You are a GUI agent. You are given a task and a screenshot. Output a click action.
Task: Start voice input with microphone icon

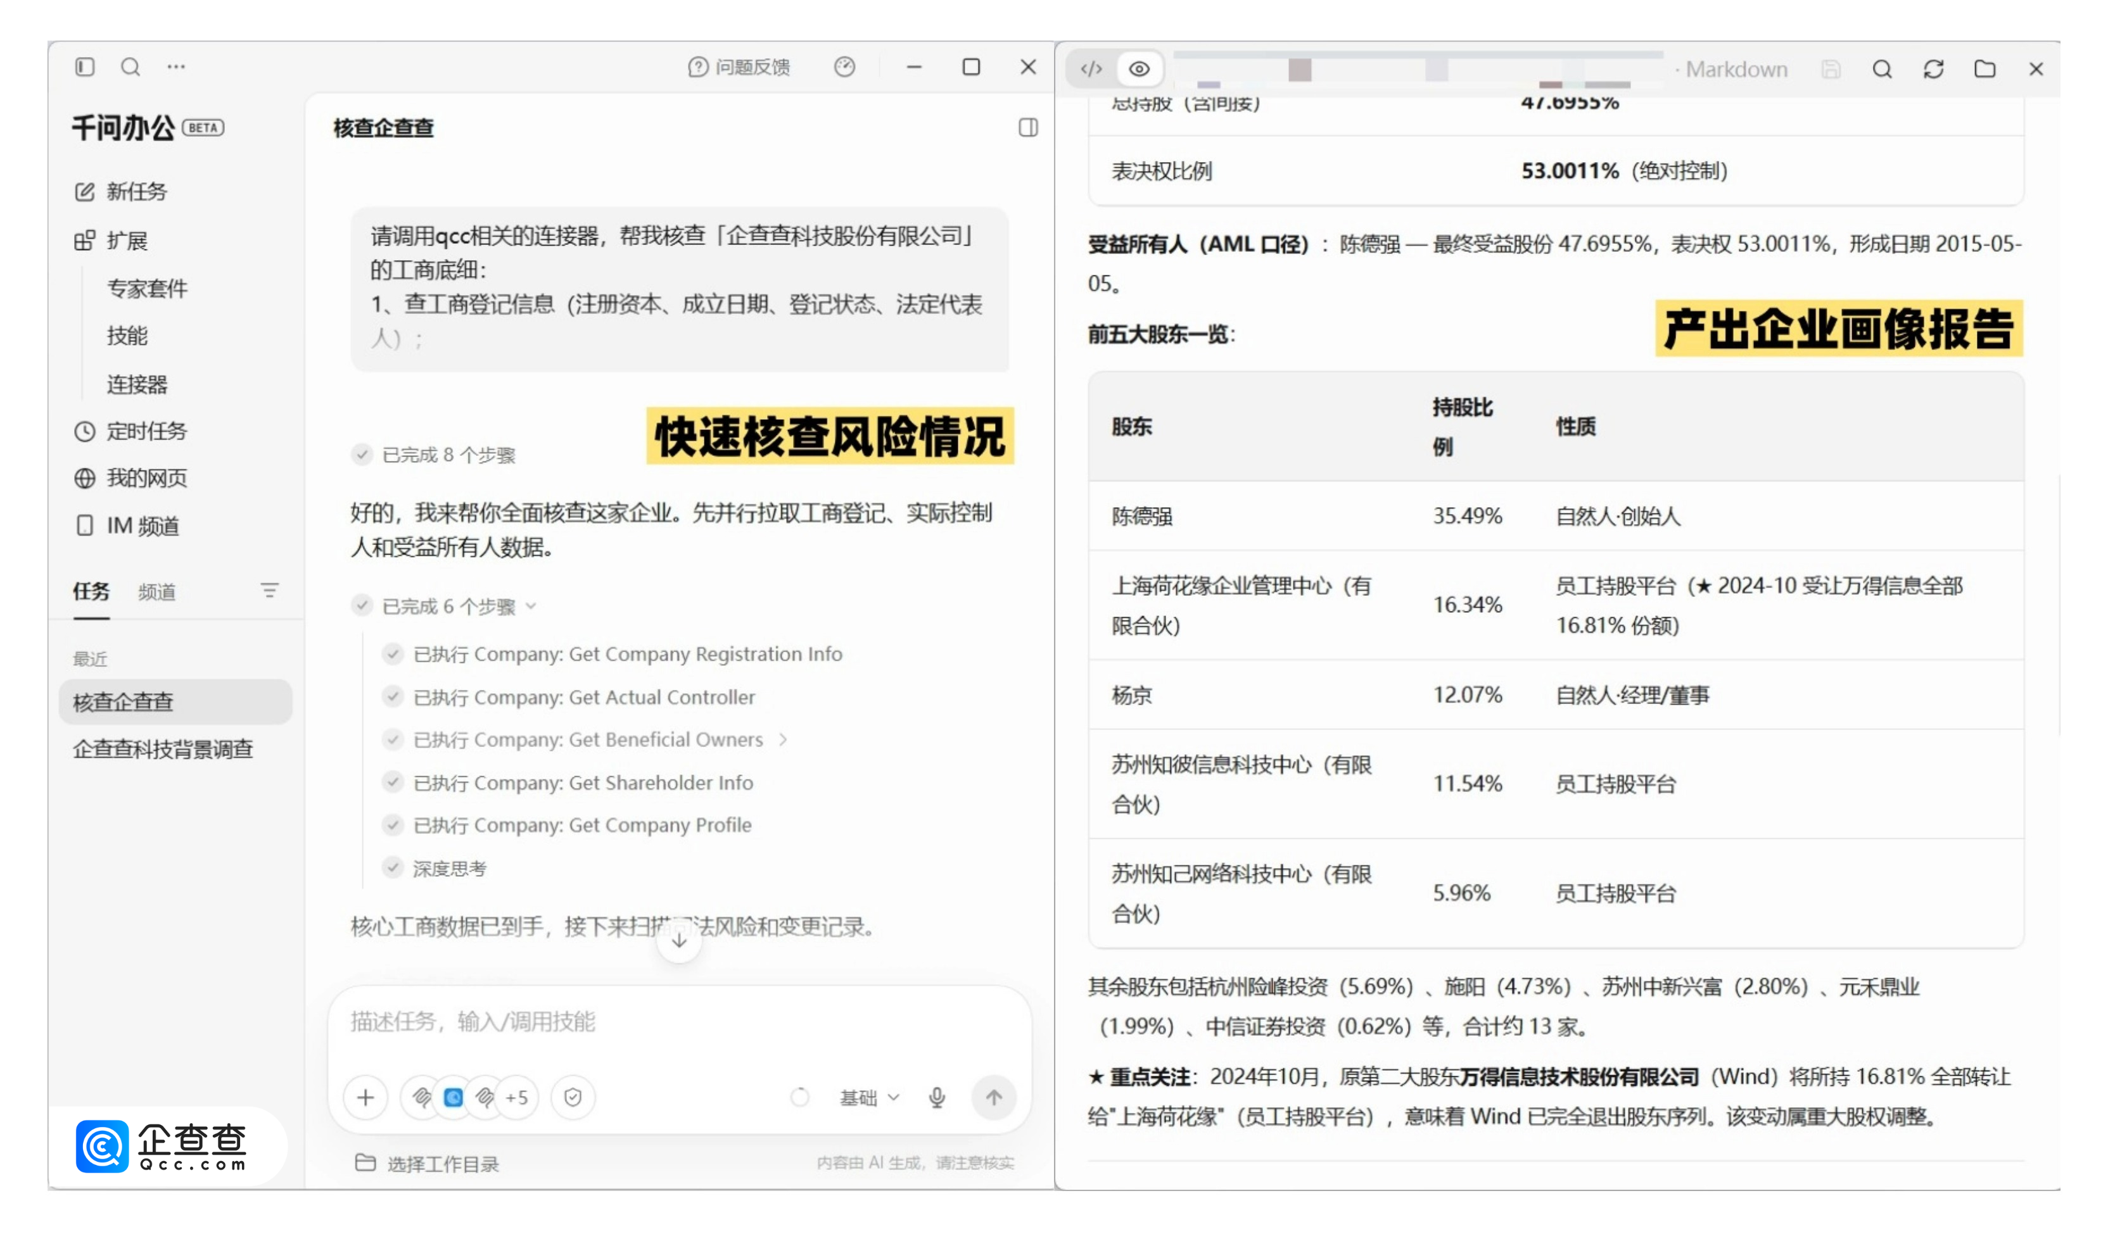tap(937, 1098)
